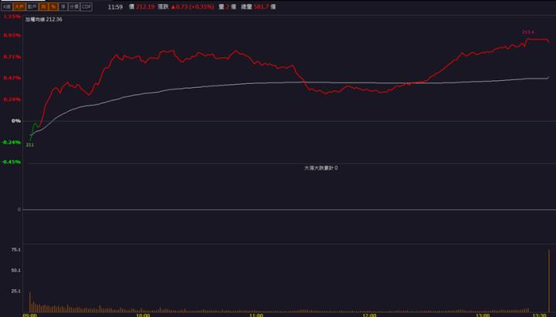Screen dimensions: 556x317
Task: Click the 11:59 time display
Action: click(114, 6)
